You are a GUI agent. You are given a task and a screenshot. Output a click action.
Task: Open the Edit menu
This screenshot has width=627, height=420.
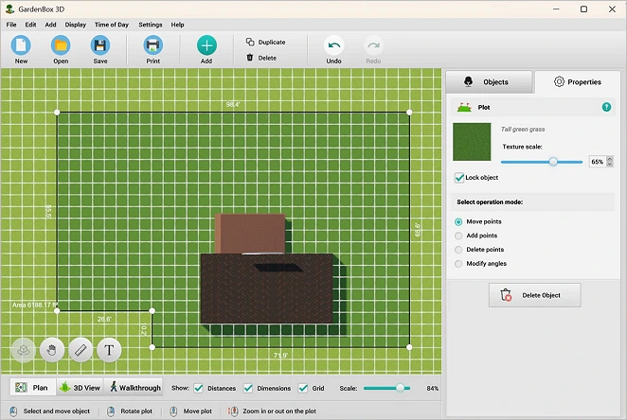pos(30,25)
